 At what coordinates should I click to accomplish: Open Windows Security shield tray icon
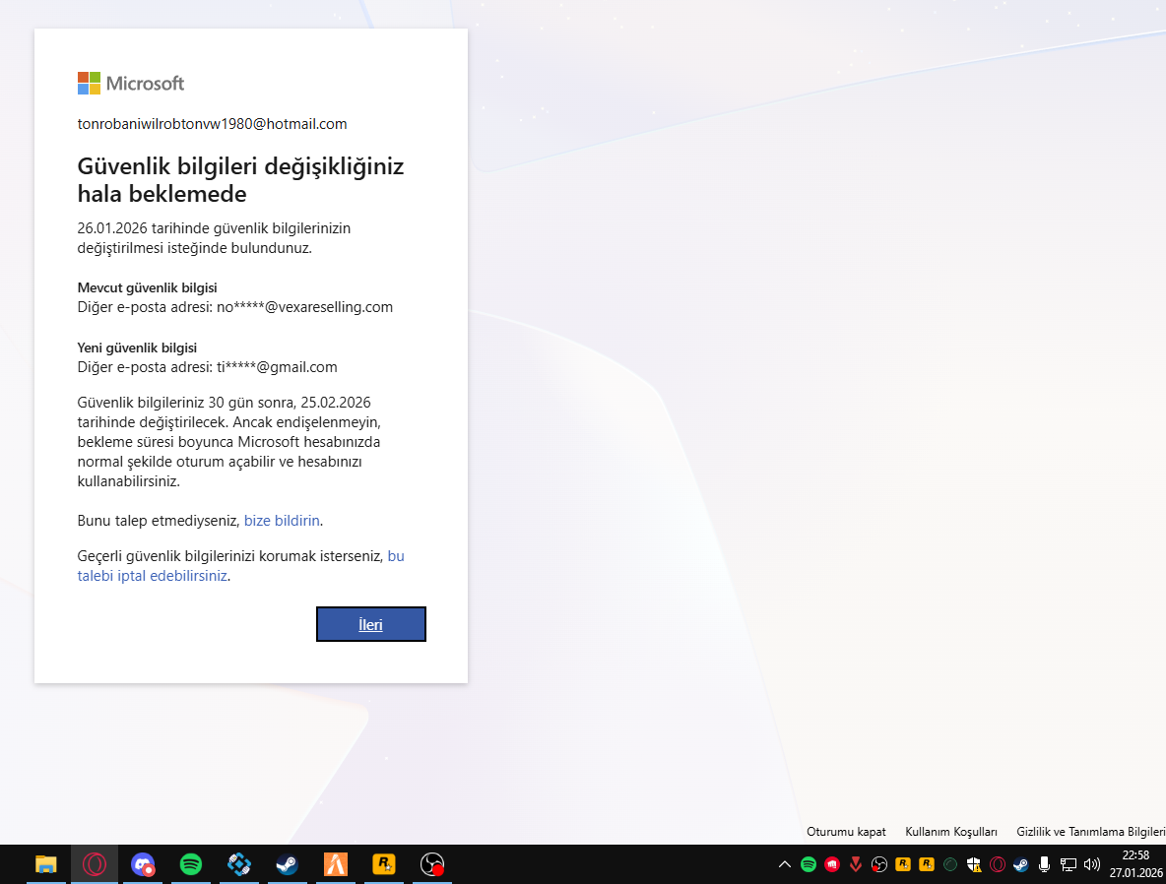point(973,864)
